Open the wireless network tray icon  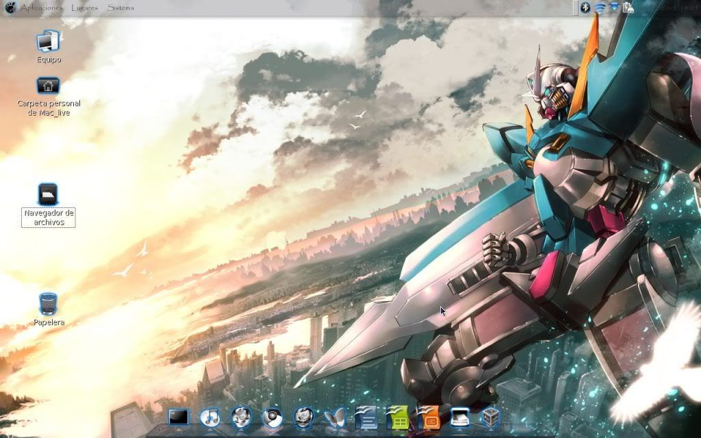coord(600,8)
